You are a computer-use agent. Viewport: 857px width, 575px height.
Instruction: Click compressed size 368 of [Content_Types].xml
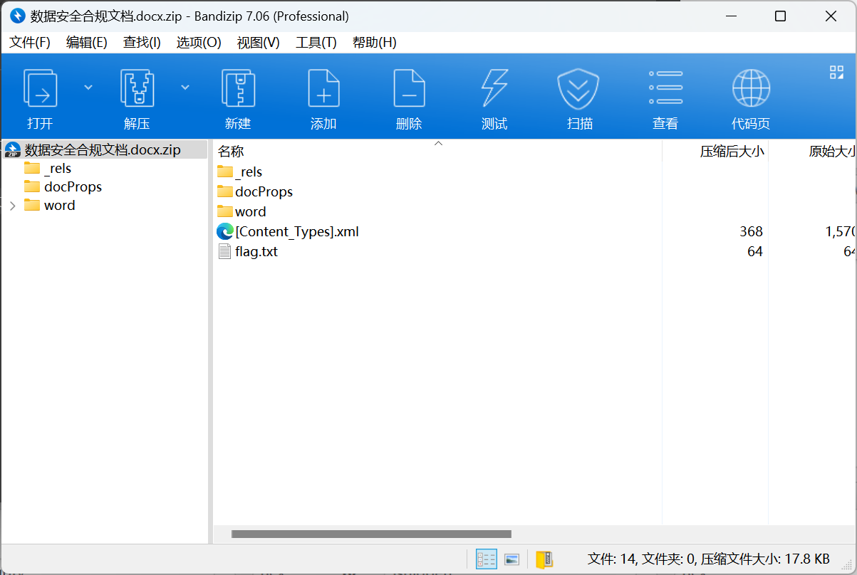[x=751, y=231]
